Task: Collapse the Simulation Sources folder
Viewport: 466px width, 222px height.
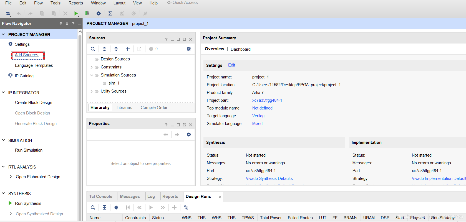Action: [x=92, y=75]
